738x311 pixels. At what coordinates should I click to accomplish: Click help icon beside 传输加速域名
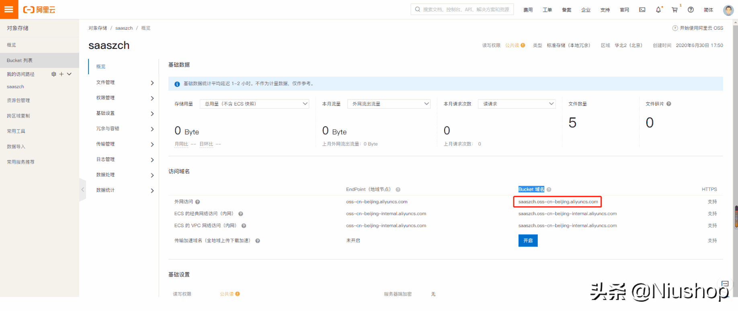click(x=258, y=241)
